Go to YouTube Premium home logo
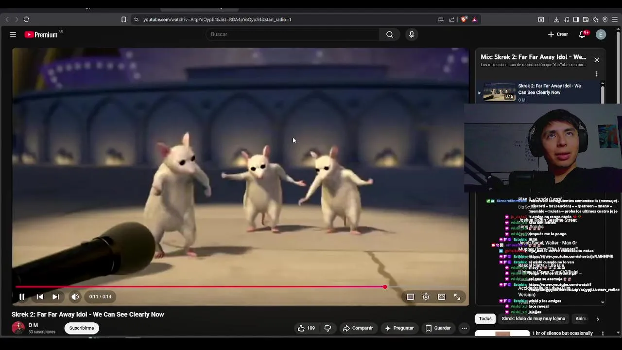 pos(41,35)
